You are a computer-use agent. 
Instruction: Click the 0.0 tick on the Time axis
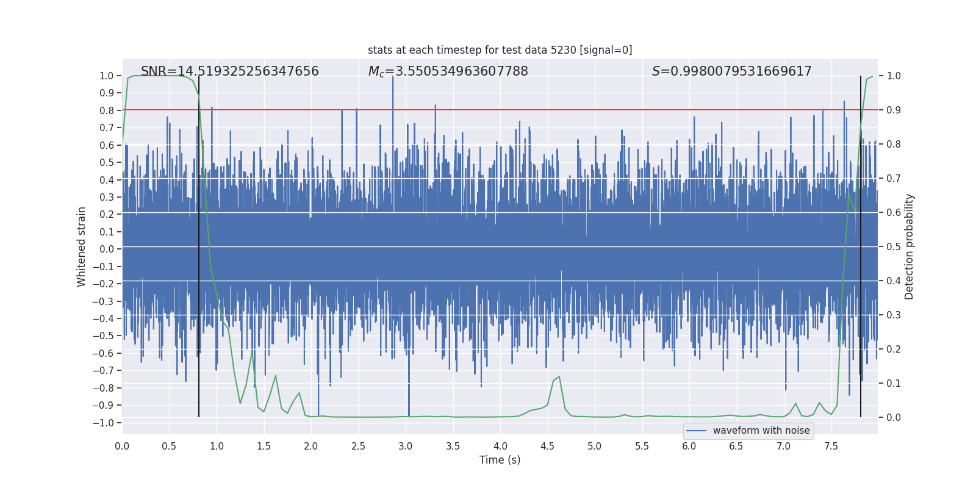pos(122,446)
